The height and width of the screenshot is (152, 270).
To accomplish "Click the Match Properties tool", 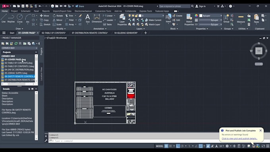I will click(x=189, y=20).
